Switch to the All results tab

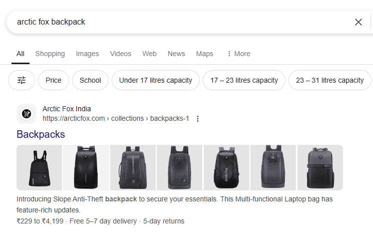coord(21,54)
